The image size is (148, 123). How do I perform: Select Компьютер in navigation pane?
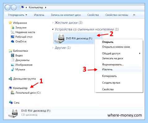(x=20, y=88)
